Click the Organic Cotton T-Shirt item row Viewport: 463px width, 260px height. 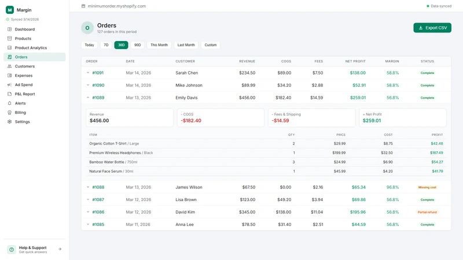coord(266,143)
